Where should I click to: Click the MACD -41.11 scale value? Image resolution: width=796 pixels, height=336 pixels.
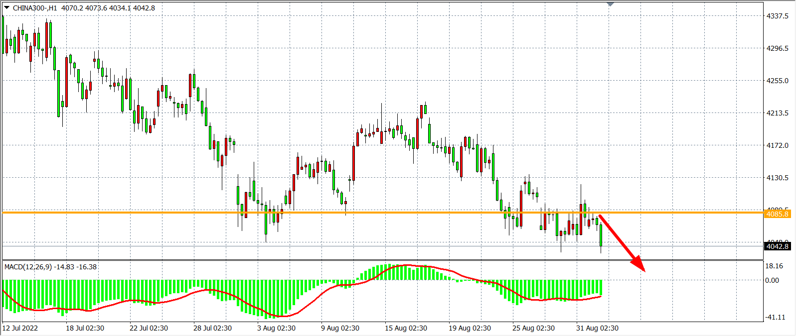(x=775, y=317)
